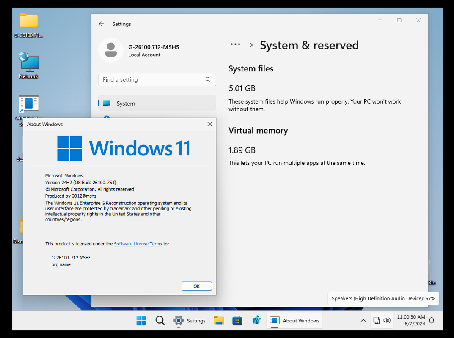
Task: Click G-26100.712-MSHS account name in Settings
Action: (154, 47)
